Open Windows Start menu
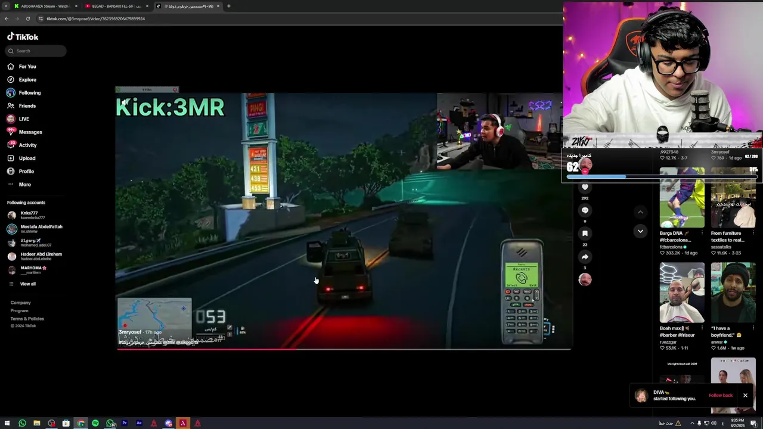Image resolution: width=763 pixels, height=429 pixels. (x=7, y=423)
